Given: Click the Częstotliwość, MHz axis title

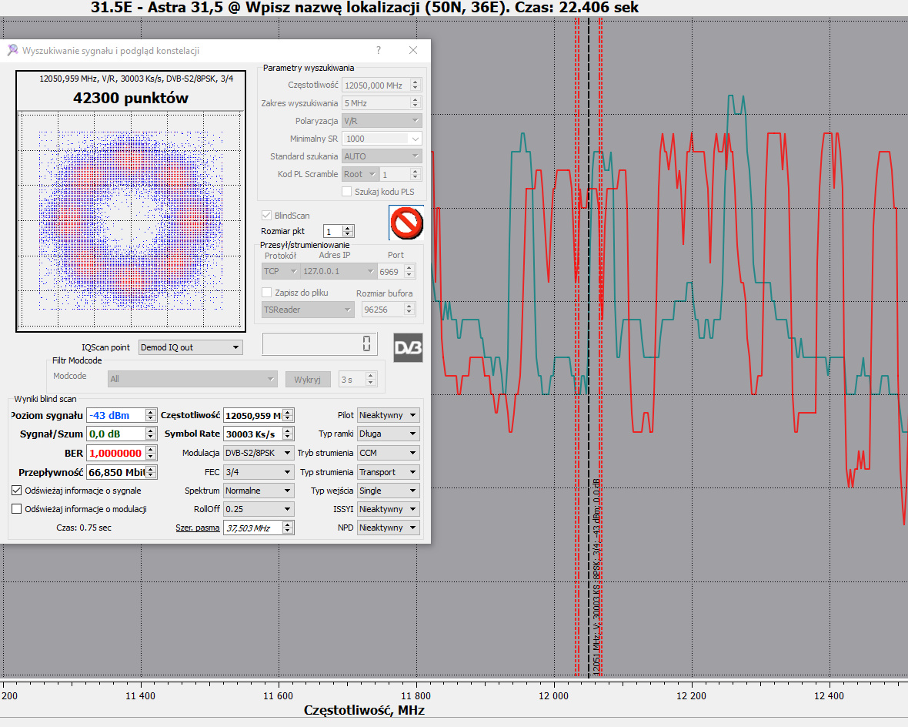Looking at the screenshot, I should click(x=364, y=710).
